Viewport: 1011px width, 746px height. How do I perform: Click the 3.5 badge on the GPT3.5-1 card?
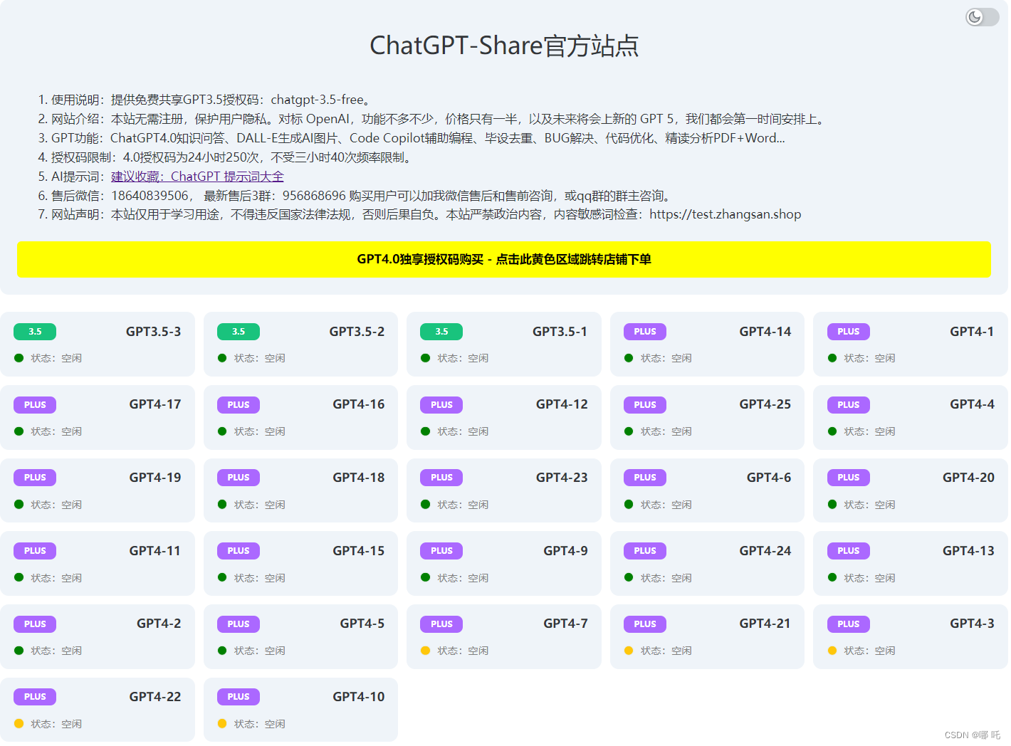441,332
